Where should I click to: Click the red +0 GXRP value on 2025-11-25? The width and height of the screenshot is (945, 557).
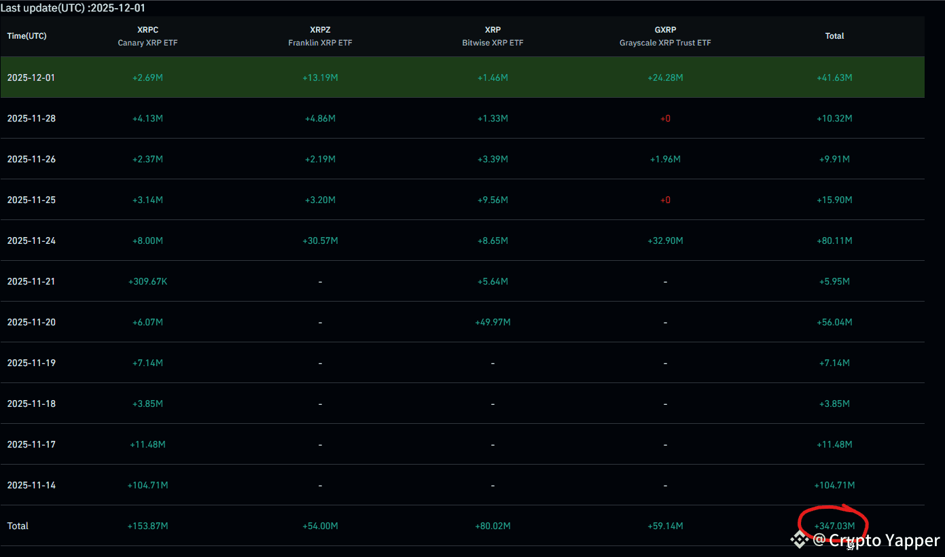665,200
